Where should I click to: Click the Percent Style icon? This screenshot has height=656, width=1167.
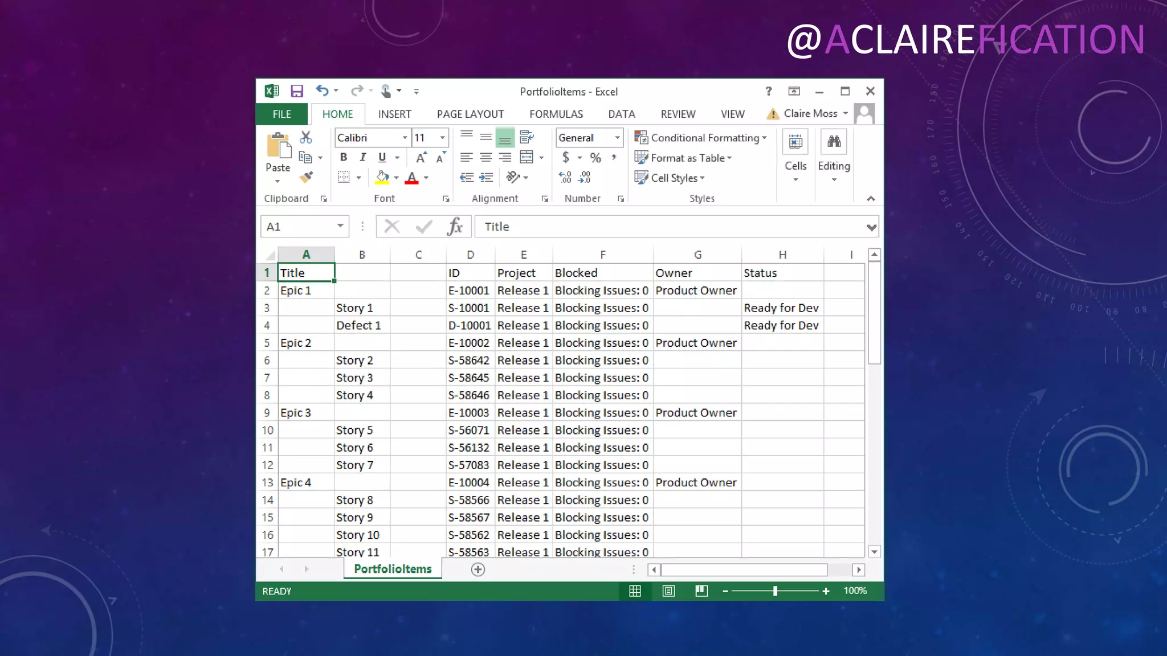(595, 158)
